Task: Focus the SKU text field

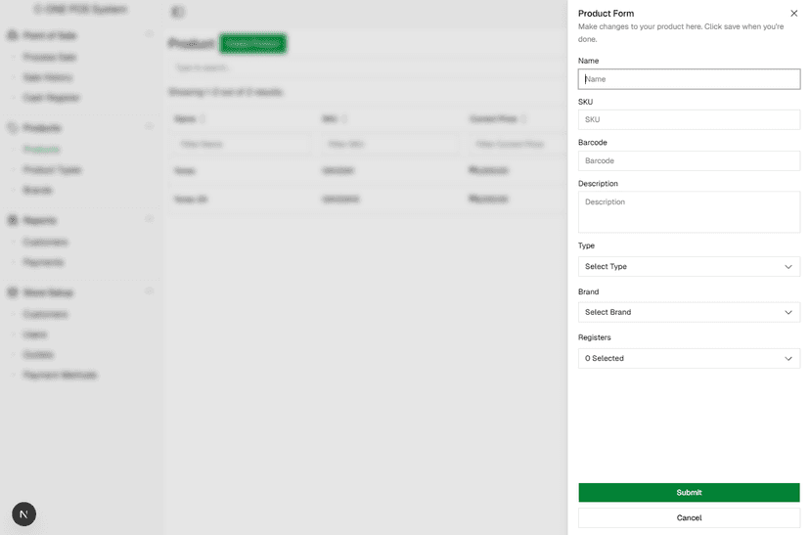Action: tap(689, 119)
